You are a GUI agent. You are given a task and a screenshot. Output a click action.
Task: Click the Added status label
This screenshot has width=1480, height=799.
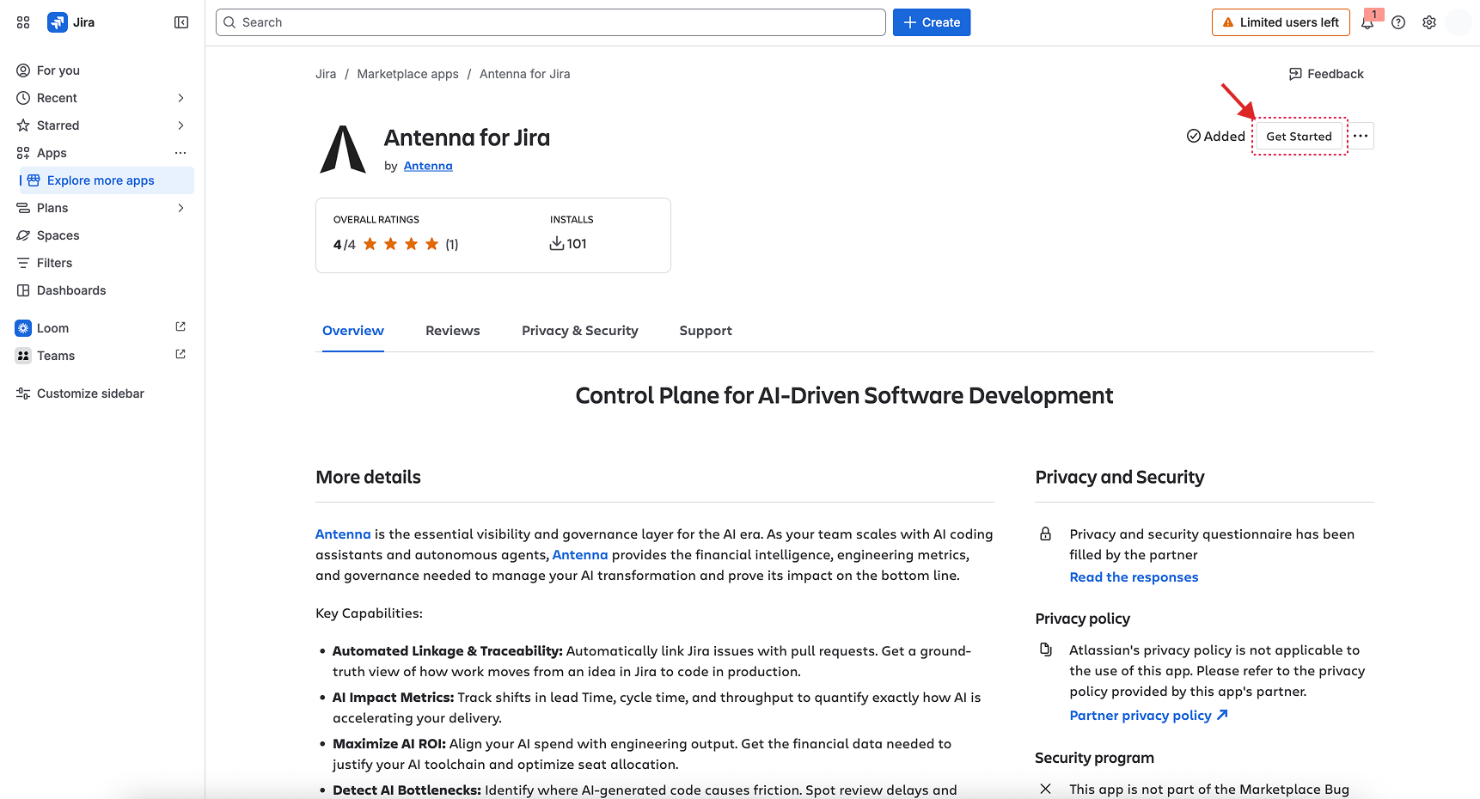1216,136
